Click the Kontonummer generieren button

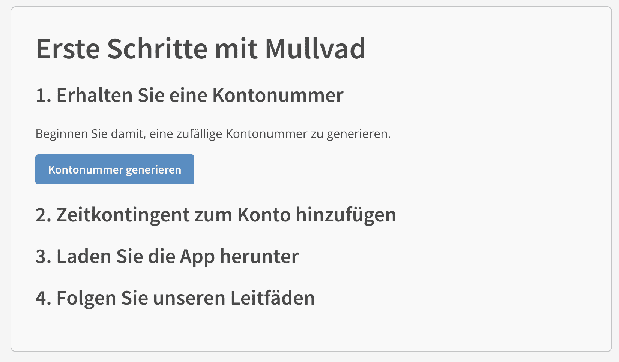coord(114,169)
